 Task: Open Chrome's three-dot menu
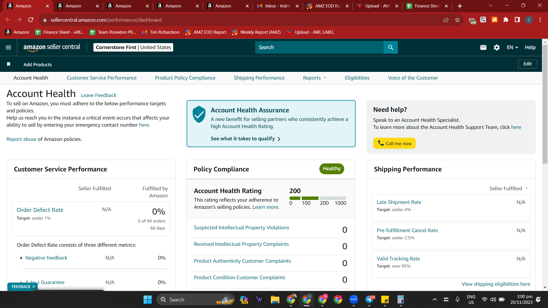(540, 20)
